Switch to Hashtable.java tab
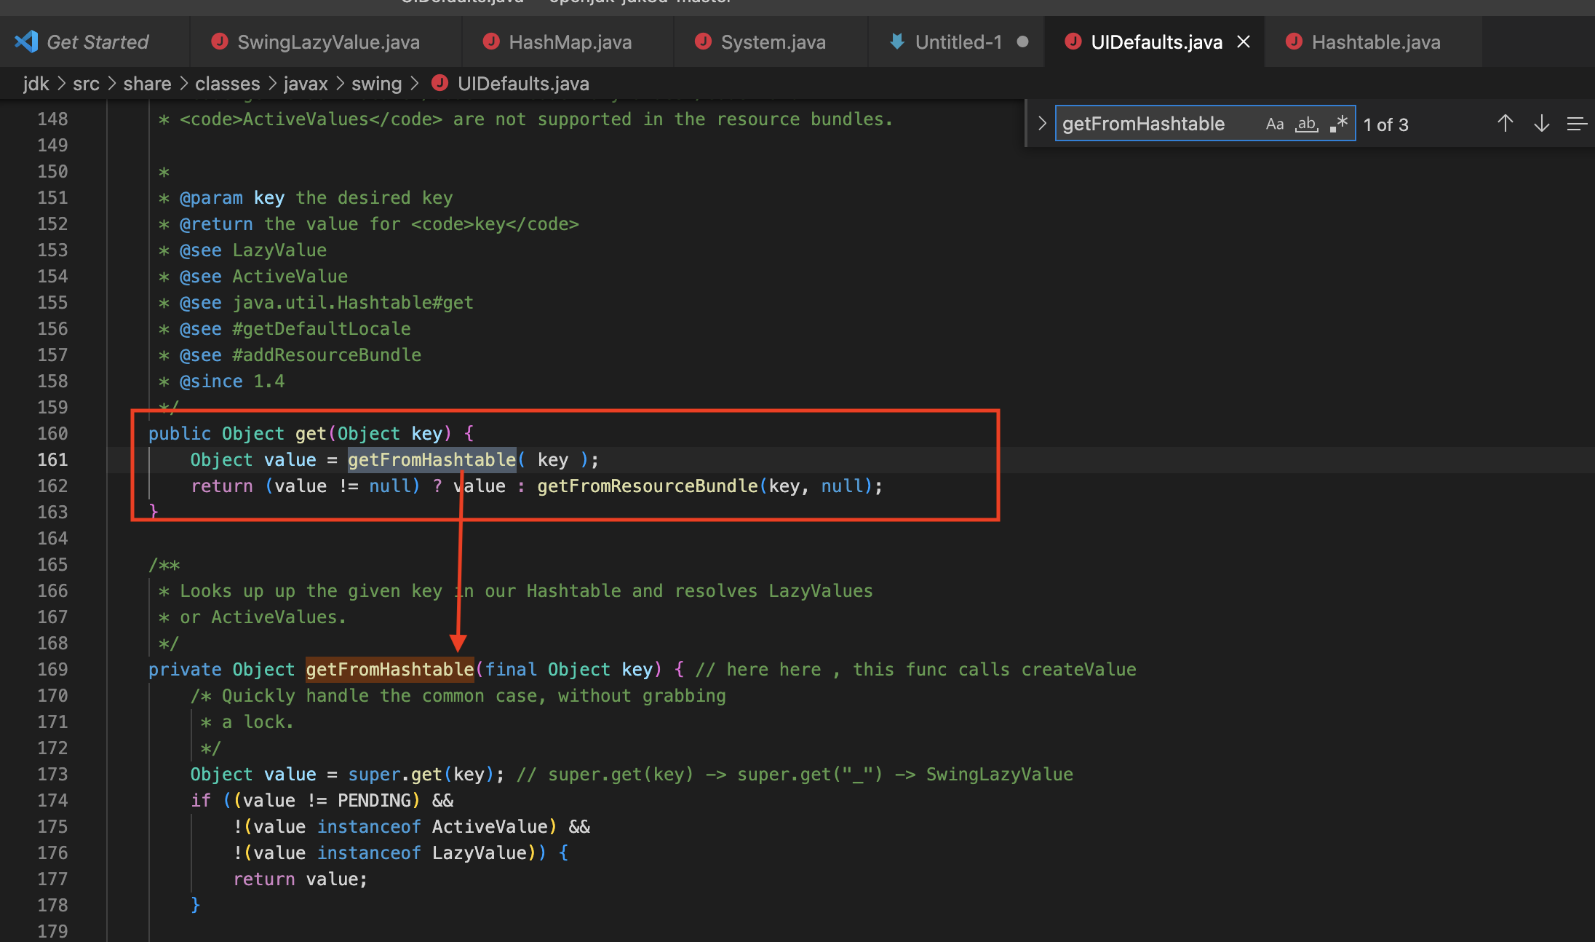1595x942 pixels. coord(1374,42)
